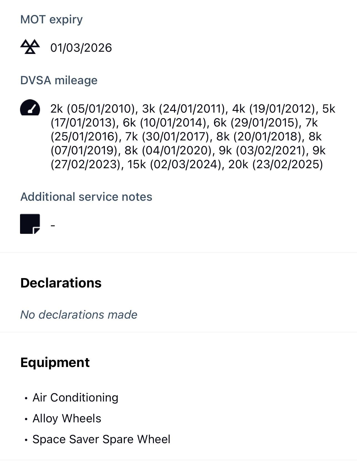Select the DVSA mileage label
Viewport: 357px width, 466px height.
(x=59, y=80)
